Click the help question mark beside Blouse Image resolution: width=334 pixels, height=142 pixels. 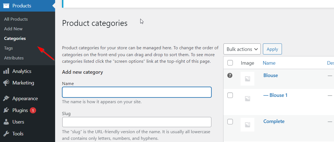tap(230, 75)
